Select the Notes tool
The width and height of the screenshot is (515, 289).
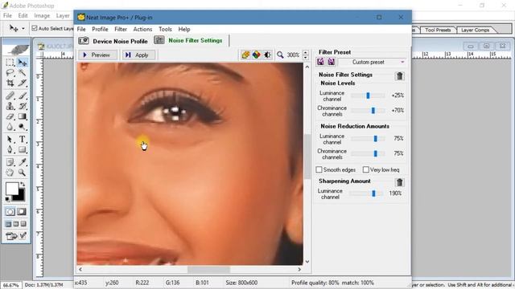(x=10, y=162)
